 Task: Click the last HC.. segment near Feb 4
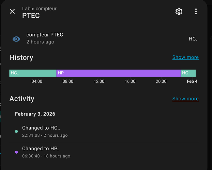(188, 73)
